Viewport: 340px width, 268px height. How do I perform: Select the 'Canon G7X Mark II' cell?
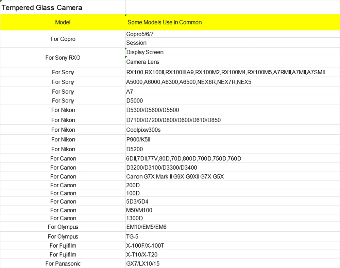pyautogui.click(x=175, y=177)
